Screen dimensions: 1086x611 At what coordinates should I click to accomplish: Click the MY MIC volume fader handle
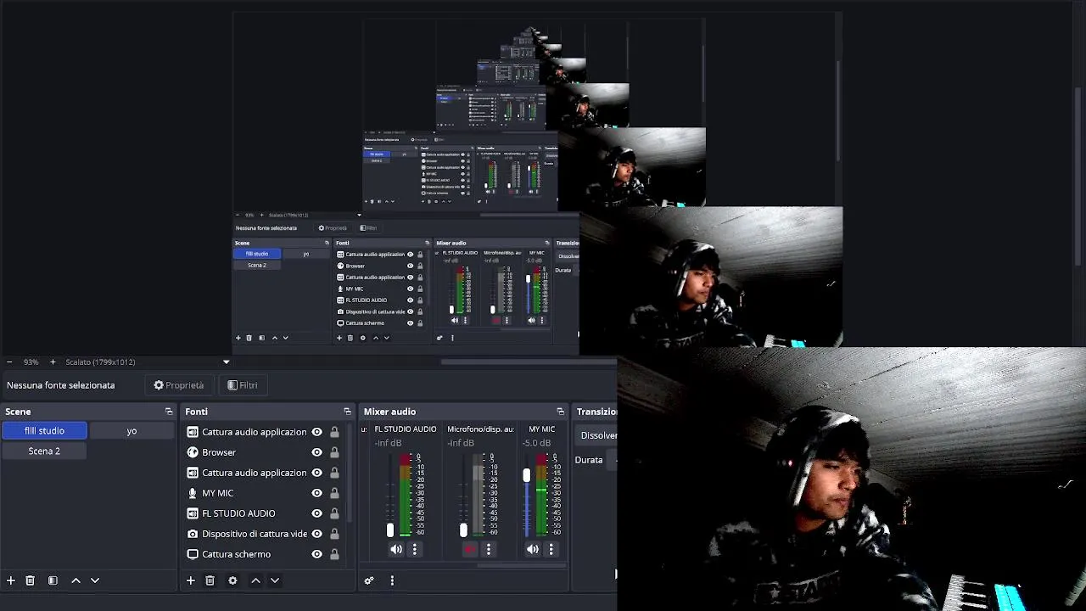click(x=526, y=476)
